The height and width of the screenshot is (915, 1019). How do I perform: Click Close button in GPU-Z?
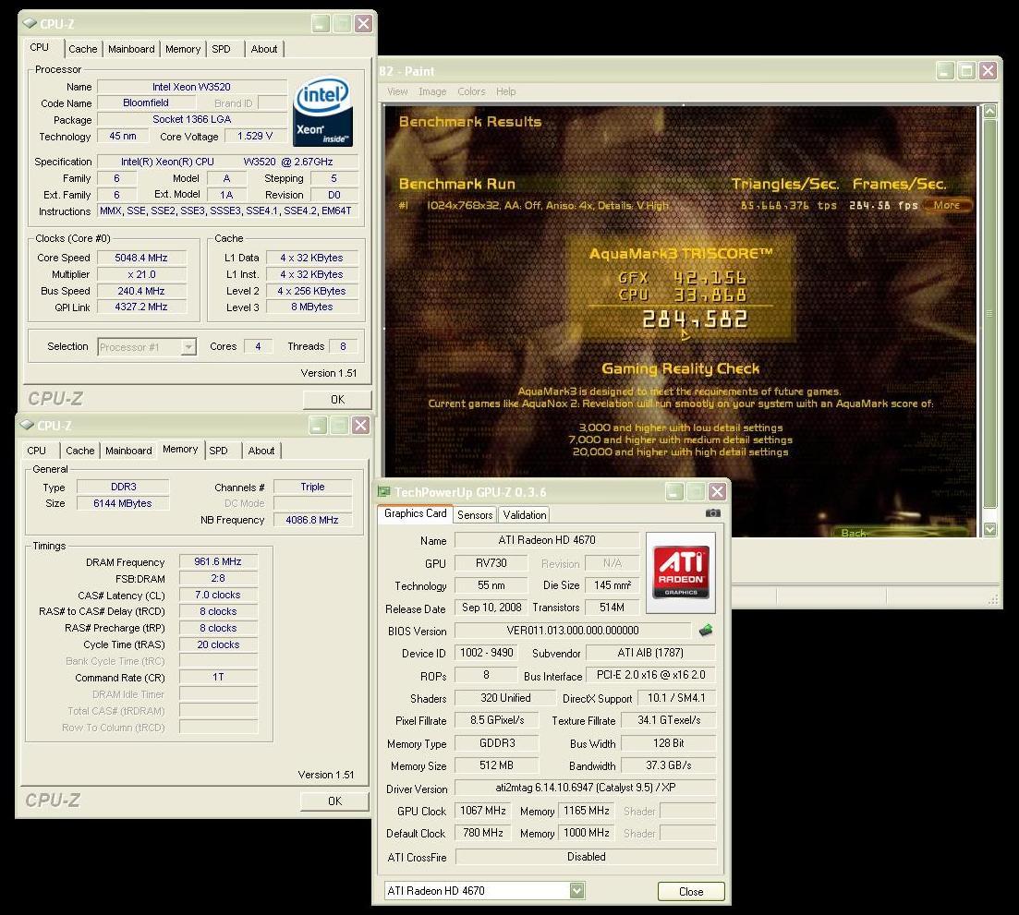pyautogui.click(x=691, y=892)
